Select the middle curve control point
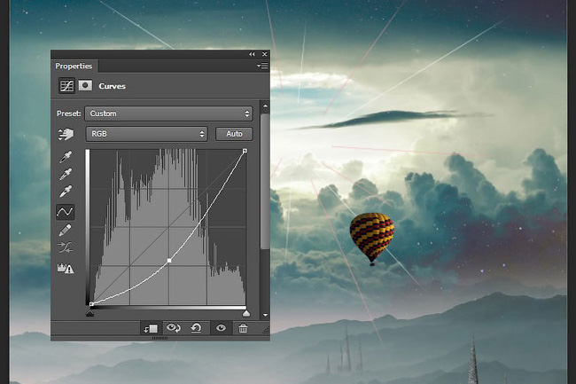The image size is (576, 384). [169, 261]
